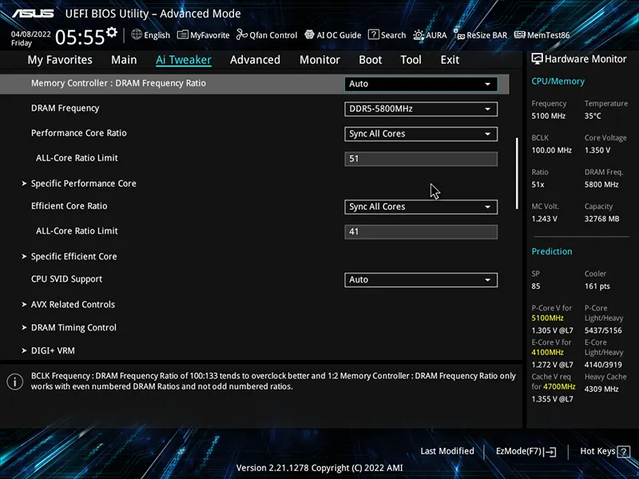Image resolution: width=639 pixels, height=479 pixels.
Task: Open CPU SVID Support dropdown
Action: pyautogui.click(x=421, y=280)
